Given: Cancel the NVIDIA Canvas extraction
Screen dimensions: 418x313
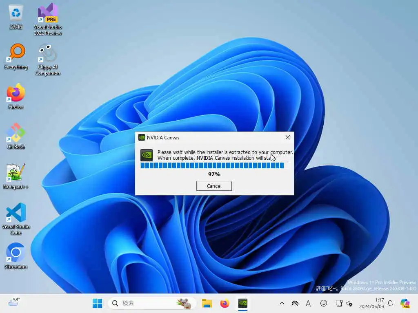Looking at the screenshot, I should pos(214,186).
